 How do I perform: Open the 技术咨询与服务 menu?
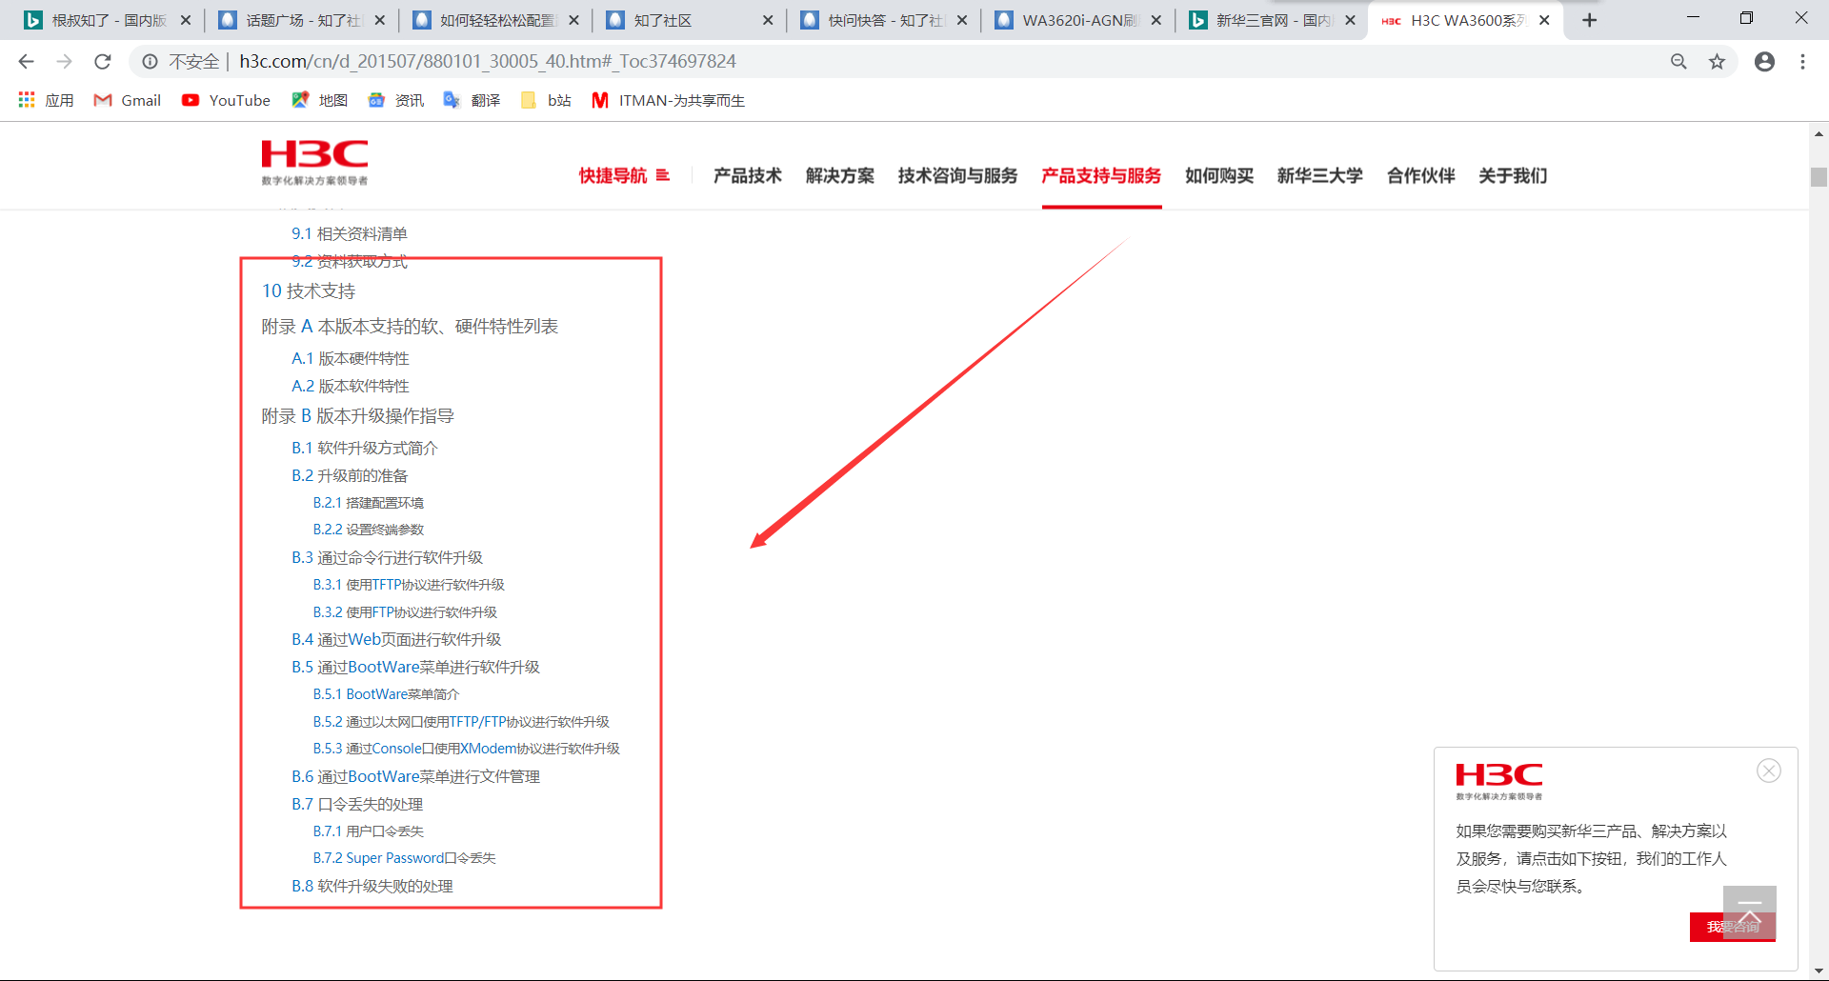point(958,175)
